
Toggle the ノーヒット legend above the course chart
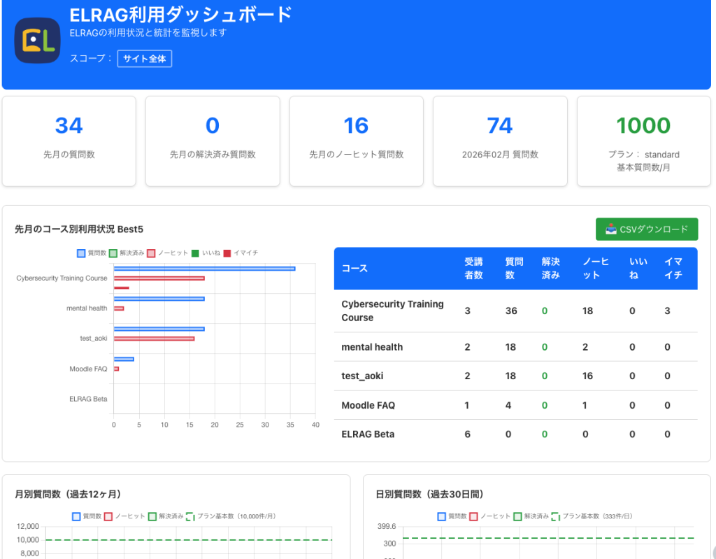[x=166, y=253]
